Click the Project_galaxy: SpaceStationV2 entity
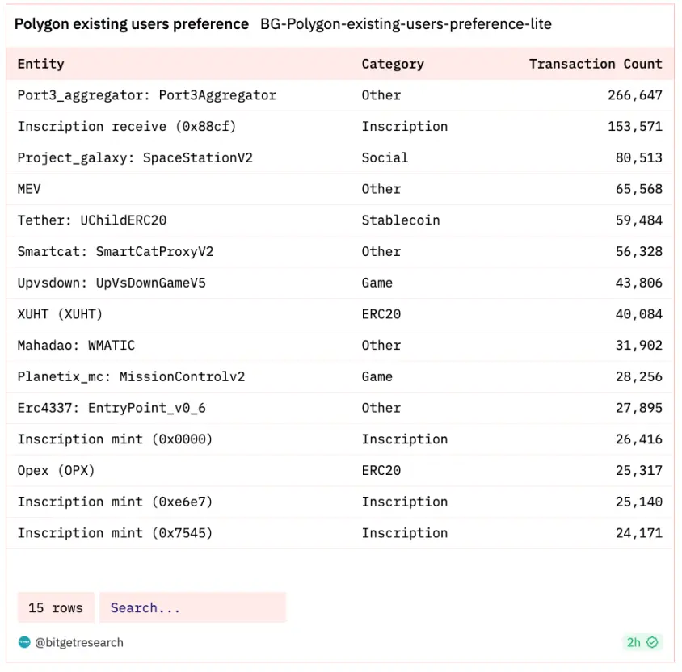 tap(135, 157)
